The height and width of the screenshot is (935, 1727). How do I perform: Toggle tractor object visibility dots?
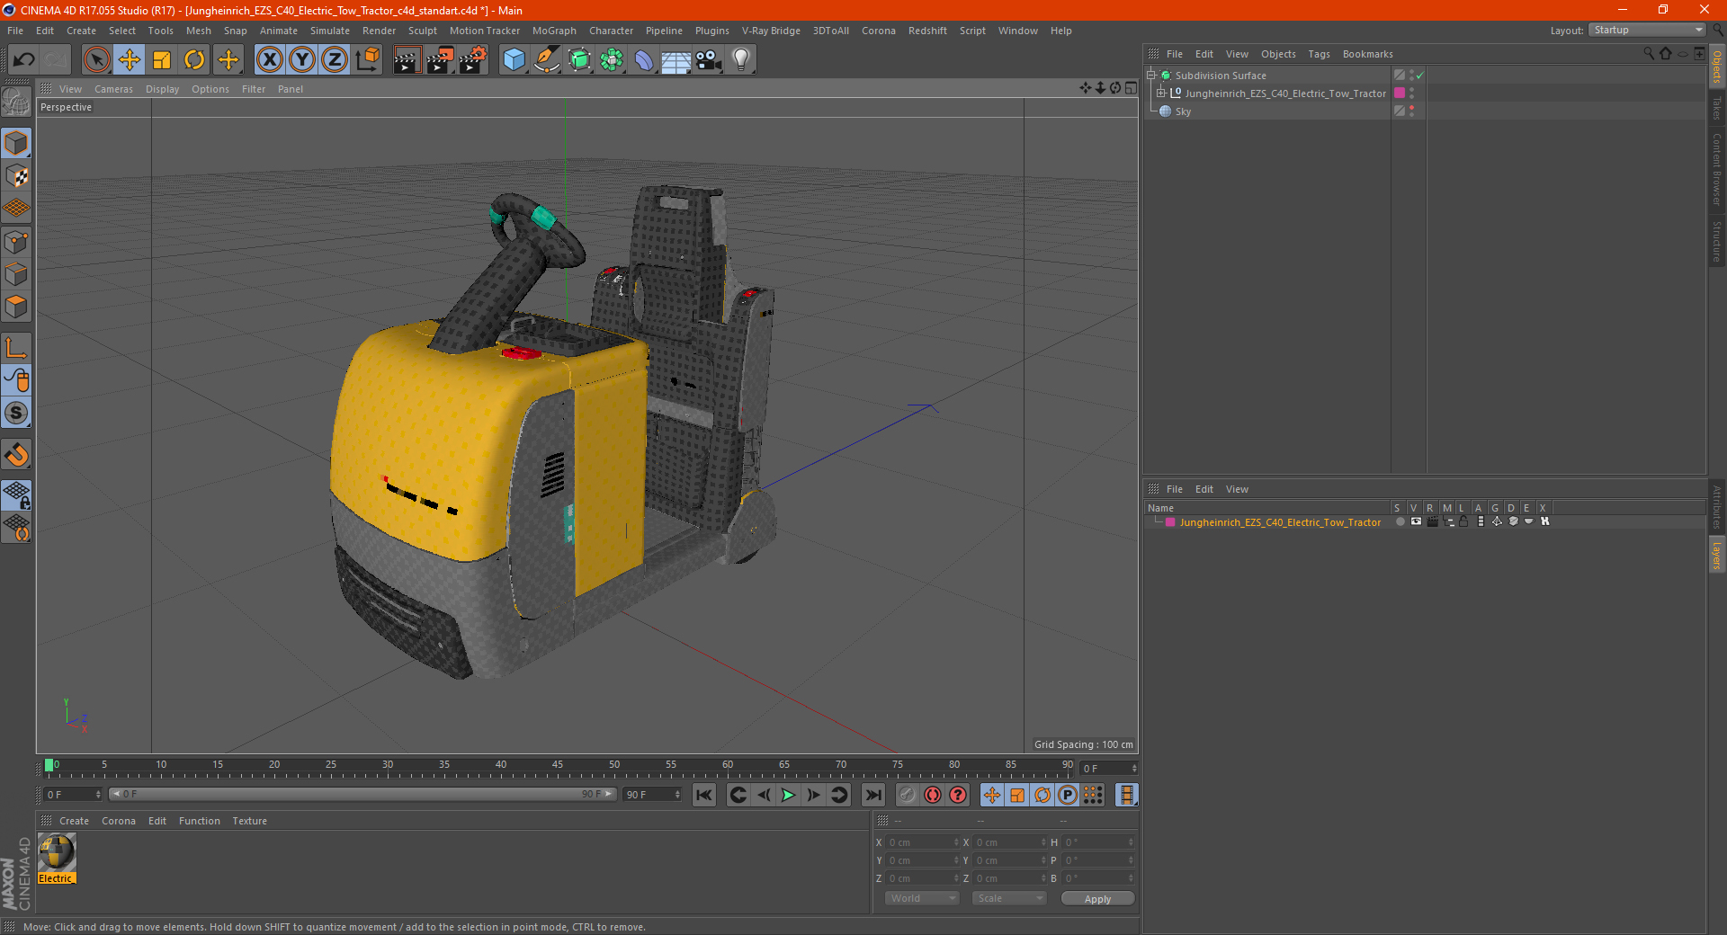[x=1411, y=93]
